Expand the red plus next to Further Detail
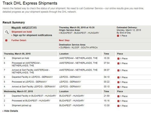Viewport: 151px width, 113px height. [6, 40]
